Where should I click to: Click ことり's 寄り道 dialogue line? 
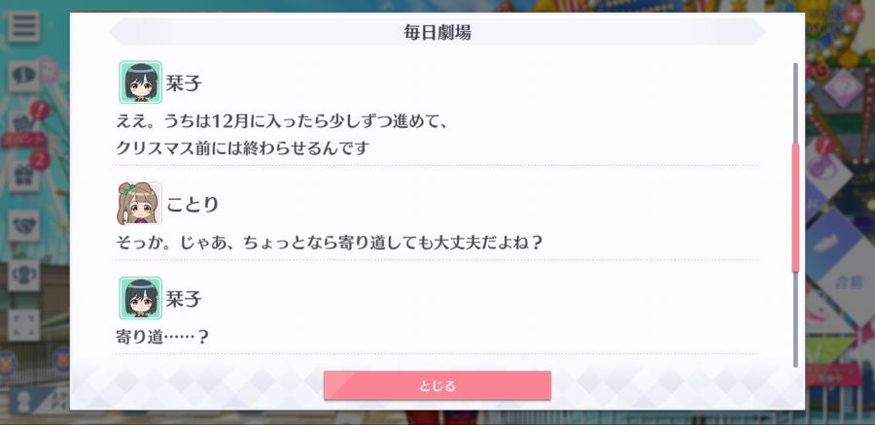(330, 243)
